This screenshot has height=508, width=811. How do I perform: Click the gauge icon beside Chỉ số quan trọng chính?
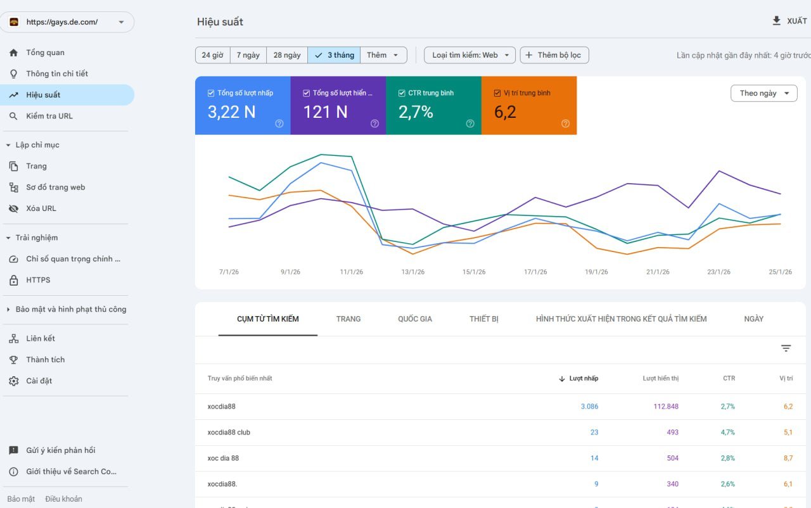[13, 259]
